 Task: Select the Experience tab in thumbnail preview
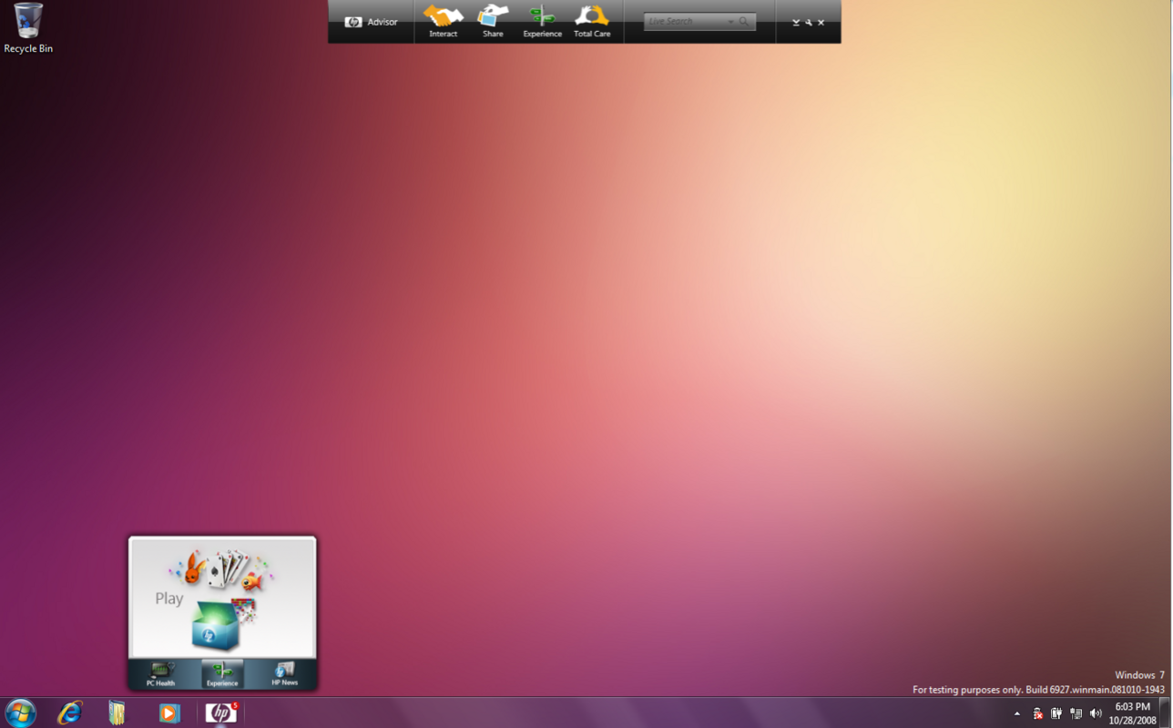pos(222,674)
